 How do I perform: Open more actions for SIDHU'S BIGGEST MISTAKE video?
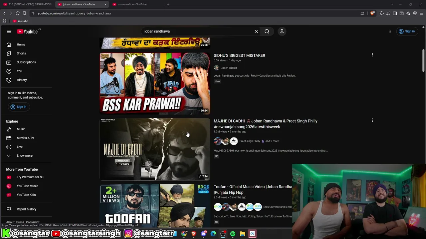[x=372, y=55]
